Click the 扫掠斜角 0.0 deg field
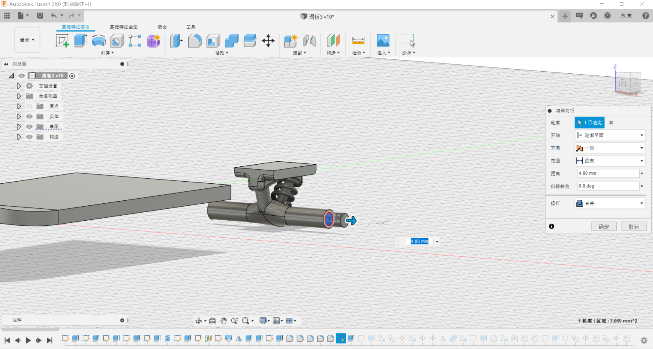 tap(608, 186)
